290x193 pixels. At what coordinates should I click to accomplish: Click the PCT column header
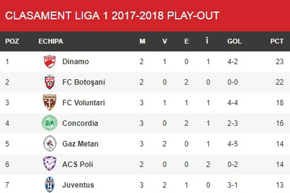point(277,41)
